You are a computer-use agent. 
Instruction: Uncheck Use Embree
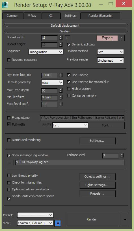tap(69, 75)
